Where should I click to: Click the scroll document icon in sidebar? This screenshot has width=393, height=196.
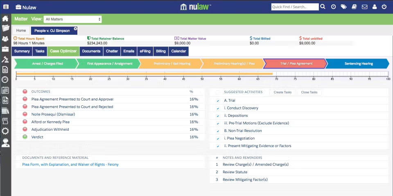point(5,121)
